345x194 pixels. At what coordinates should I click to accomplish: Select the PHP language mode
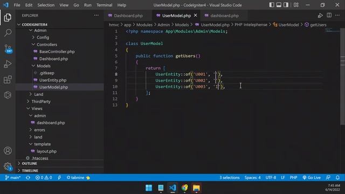[x=293, y=177]
